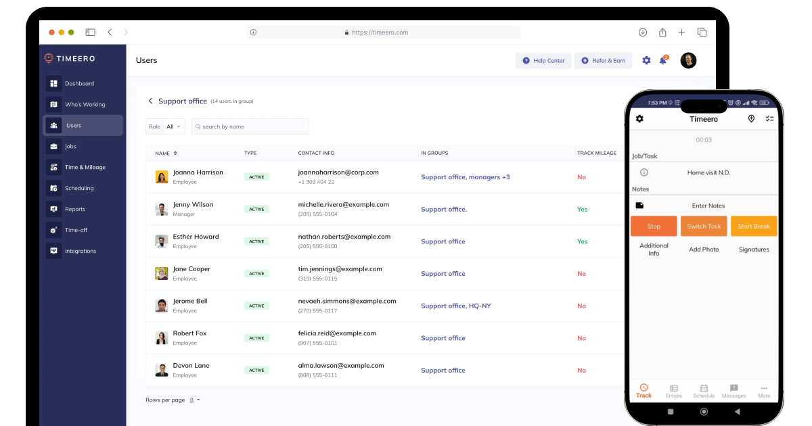The height and width of the screenshot is (426, 812).
Task: Click the Reports sidebar icon
Action: [x=53, y=209]
